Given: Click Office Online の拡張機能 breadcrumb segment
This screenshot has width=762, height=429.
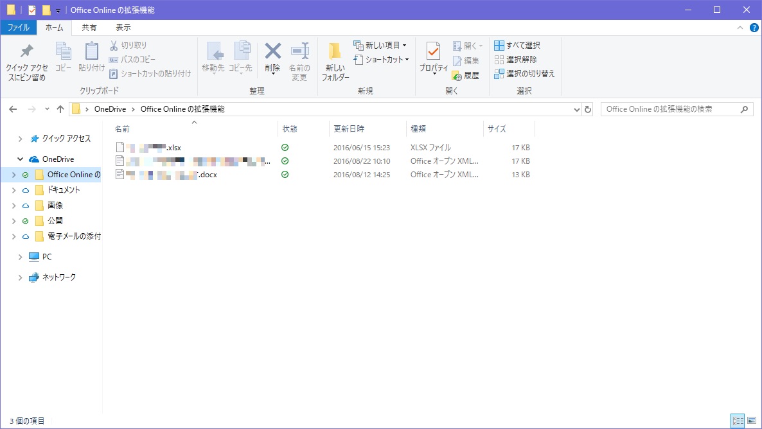Looking at the screenshot, I should [x=182, y=109].
